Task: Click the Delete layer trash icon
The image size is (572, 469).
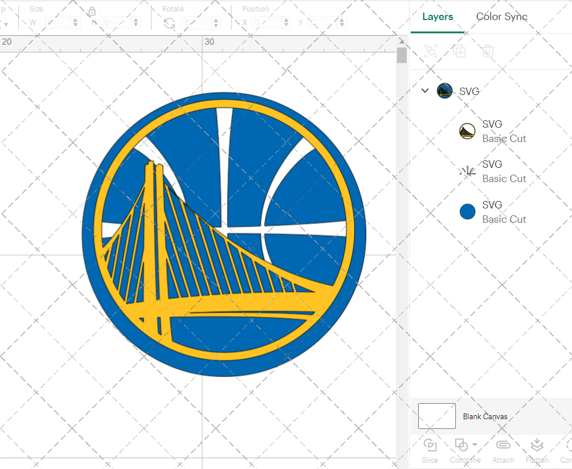Action: [x=488, y=51]
